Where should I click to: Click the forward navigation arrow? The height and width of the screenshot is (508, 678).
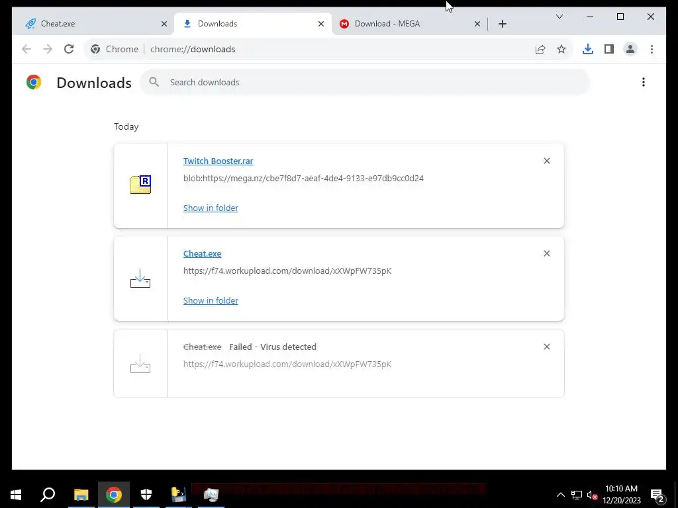click(x=48, y=49)
